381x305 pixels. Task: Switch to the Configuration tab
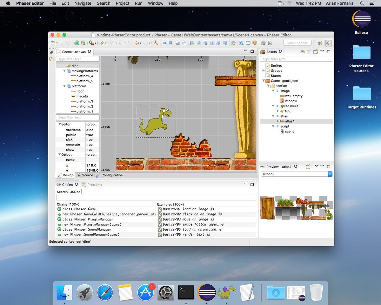click(x=109, y=175)
